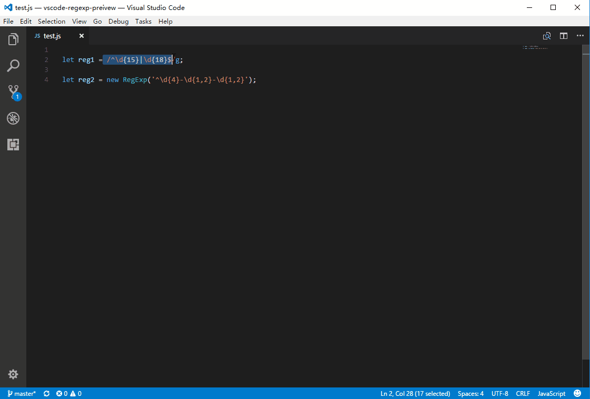Open the Debug menu
Viewport: 590px width, 399px height.
tap(118, 21)
